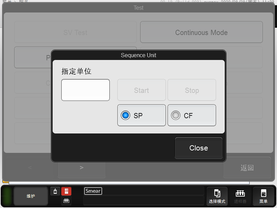Viewport: 277px width, 208px height.
Task: Open the 进样器 sampler button
Action: click(240, 196)
